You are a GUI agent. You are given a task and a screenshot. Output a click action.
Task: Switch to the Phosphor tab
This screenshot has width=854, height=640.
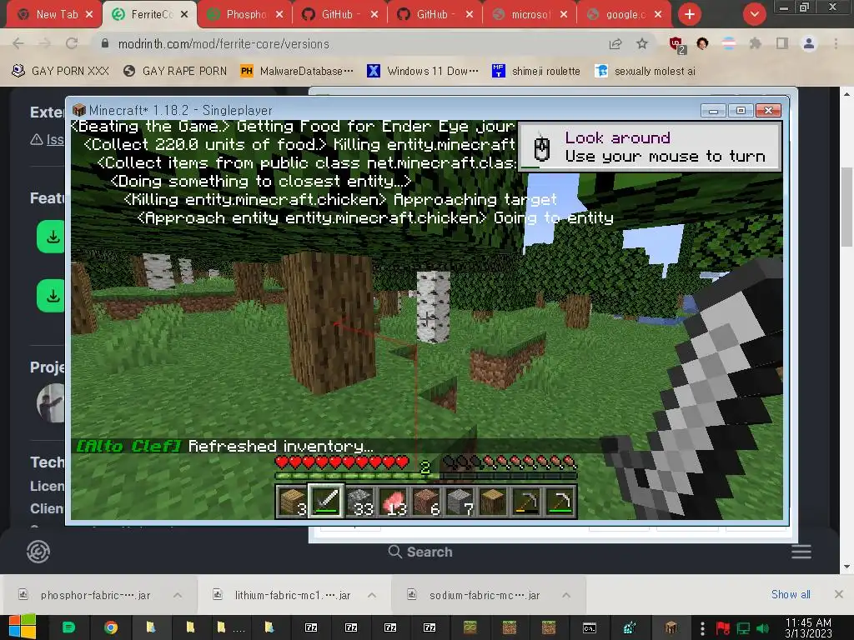point(247,14)
